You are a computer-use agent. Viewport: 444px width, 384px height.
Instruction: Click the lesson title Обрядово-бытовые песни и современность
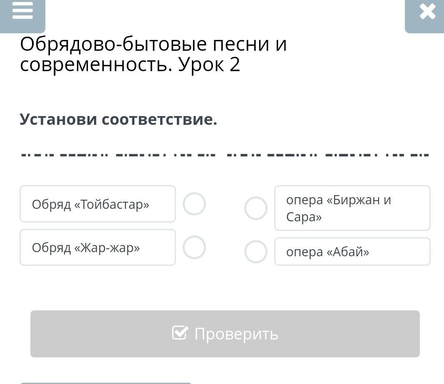point(153,54)
